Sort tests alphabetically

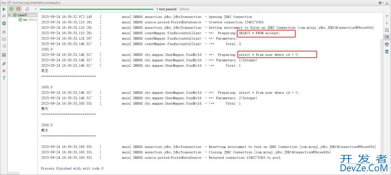[x=27, y=9]
